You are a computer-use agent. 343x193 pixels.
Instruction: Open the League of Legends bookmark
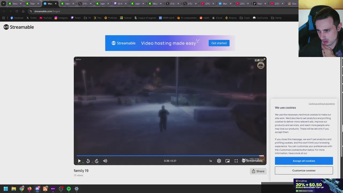(x=145, y=18)
